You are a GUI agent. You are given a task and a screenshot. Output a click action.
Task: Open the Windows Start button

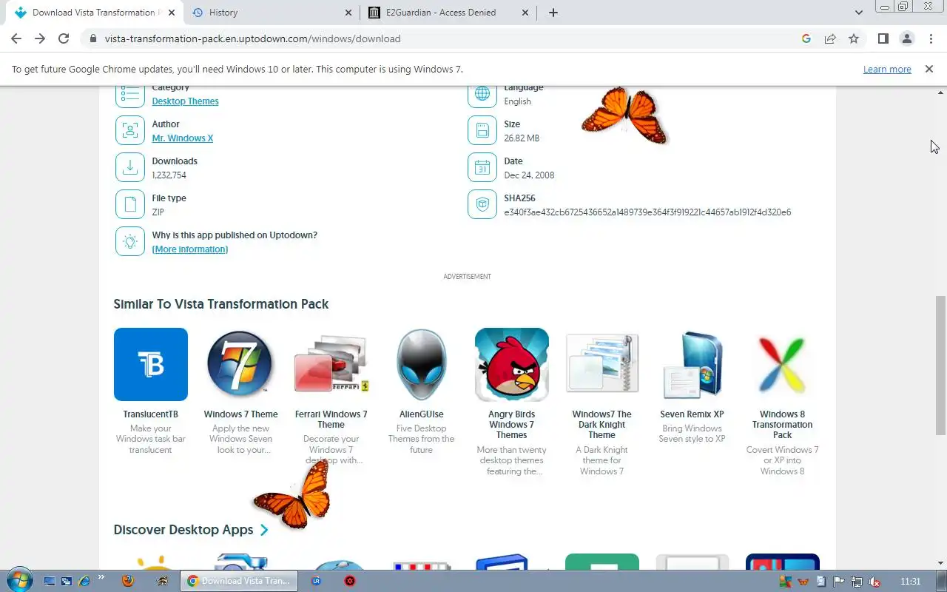[x=18, y=580]
